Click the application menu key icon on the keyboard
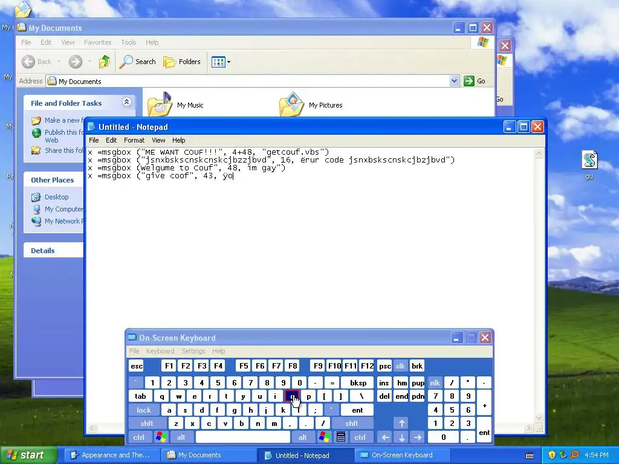 coord(341,437)
